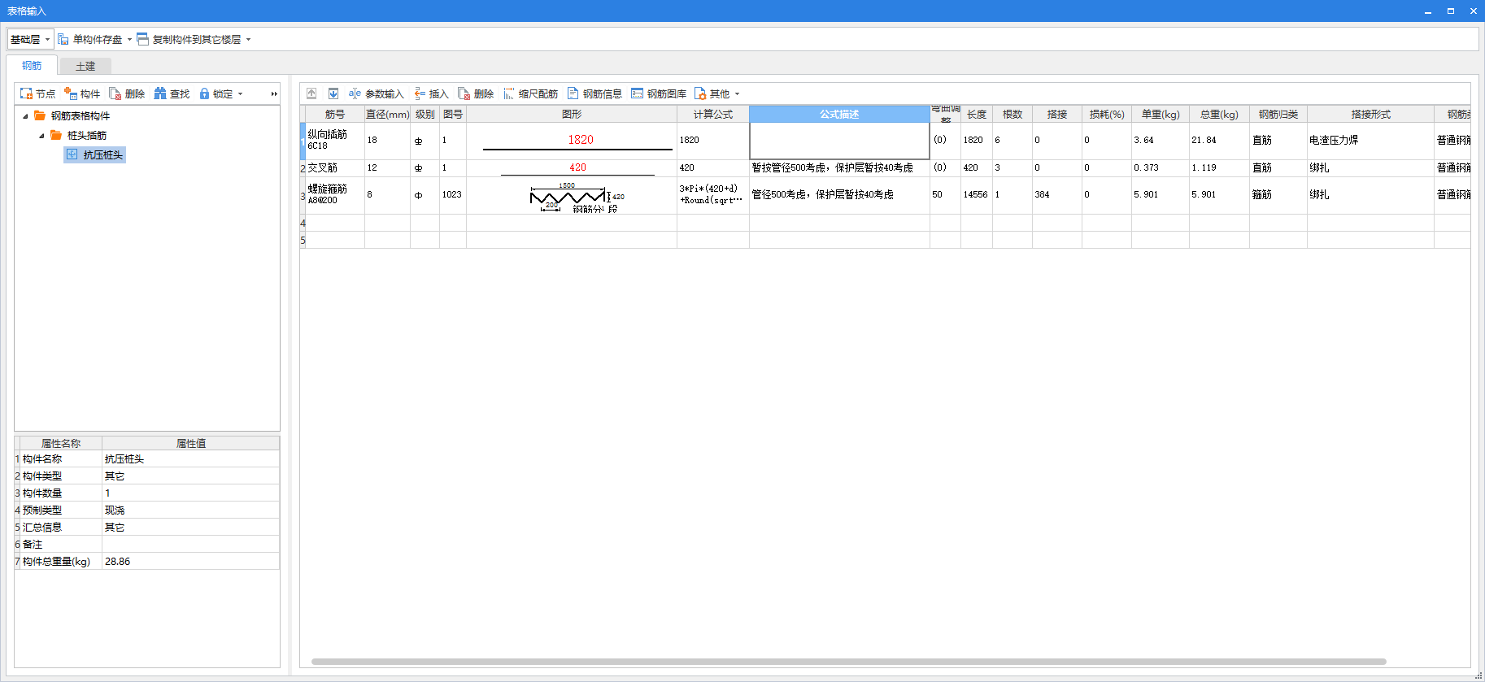The height and width of the screenshot is (682, 1485).
Task: Click the 单构件存盘 save icon
Action: (63, 39)
